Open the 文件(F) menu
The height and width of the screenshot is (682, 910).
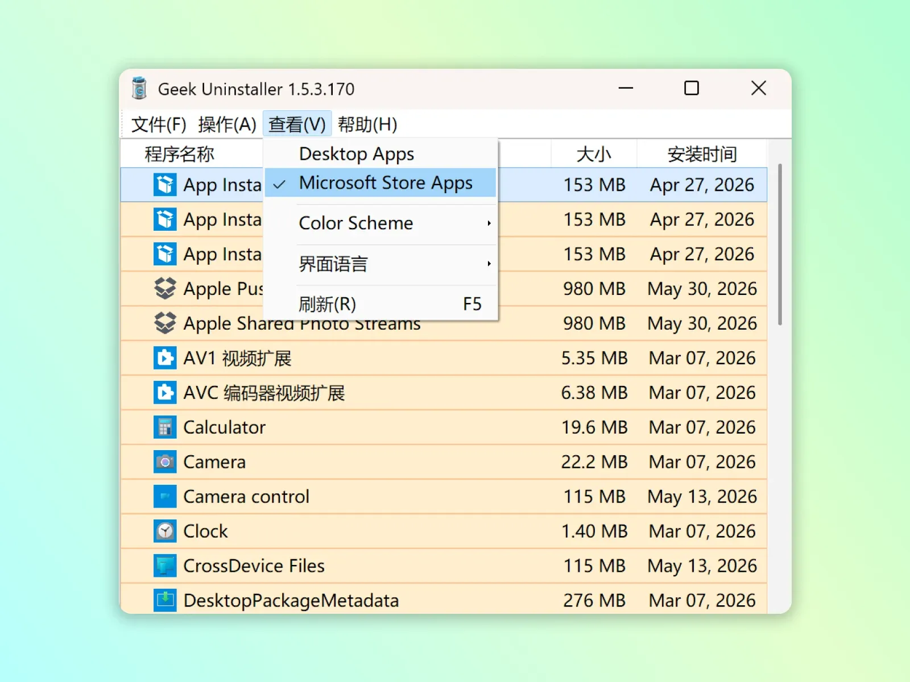(159, 124)
